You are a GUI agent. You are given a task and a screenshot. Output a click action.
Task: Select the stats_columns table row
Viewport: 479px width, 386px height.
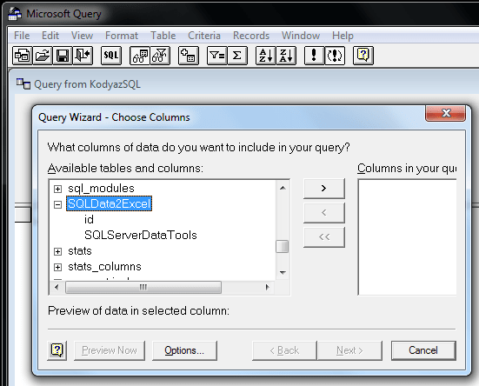[x=104, y=267]
